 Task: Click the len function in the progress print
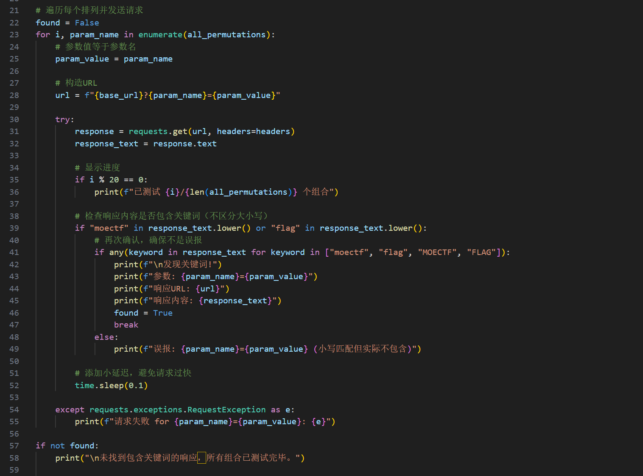pos(197,192)
